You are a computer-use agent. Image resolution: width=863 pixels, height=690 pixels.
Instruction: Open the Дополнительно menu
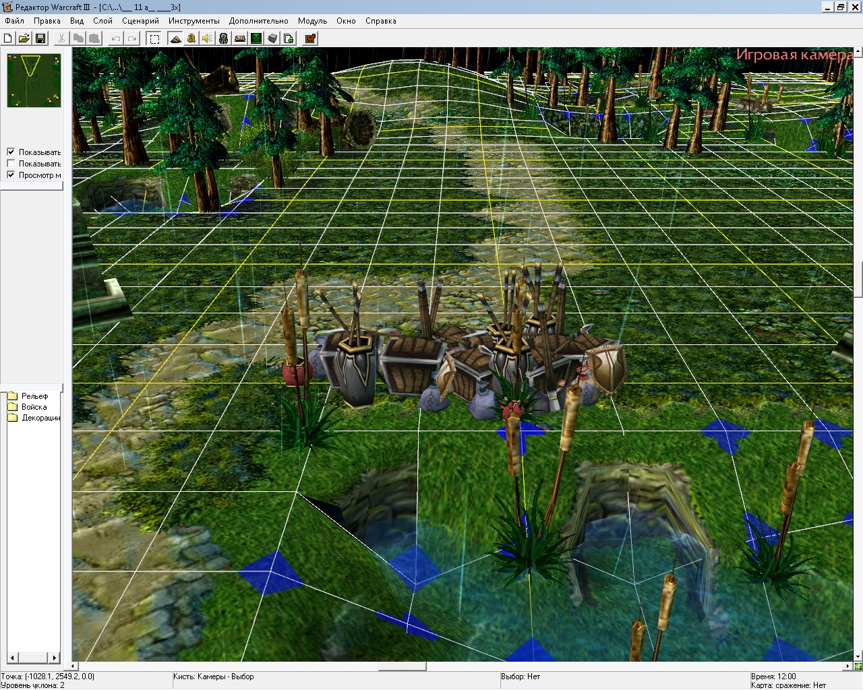point(258,21)
